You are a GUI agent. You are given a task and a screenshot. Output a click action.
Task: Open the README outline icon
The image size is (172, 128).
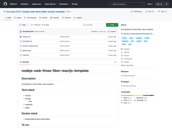pos(115,62)
